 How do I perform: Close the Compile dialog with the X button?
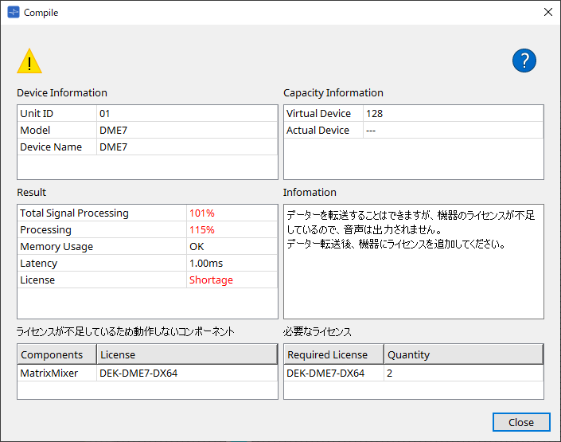[547, 12]
